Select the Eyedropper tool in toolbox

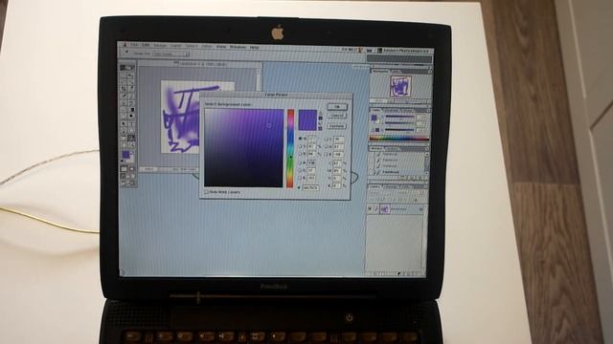[x=131, y=138]
